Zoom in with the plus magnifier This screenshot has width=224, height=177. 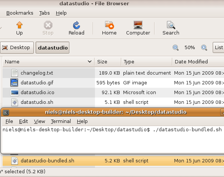click(x=204, y=48)
